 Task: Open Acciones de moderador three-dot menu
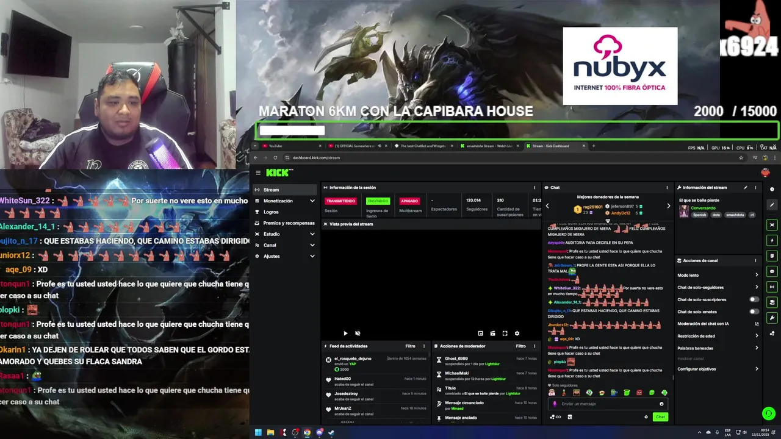coord(534,346)
